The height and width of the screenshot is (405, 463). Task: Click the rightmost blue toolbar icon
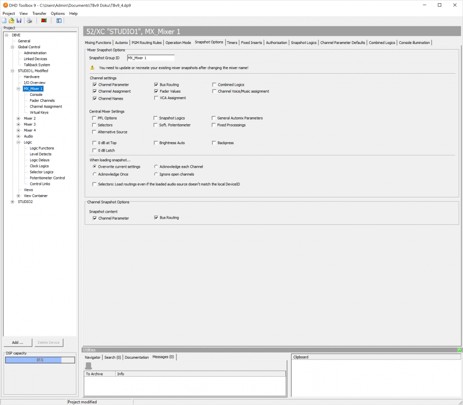[x=59, y=20]
